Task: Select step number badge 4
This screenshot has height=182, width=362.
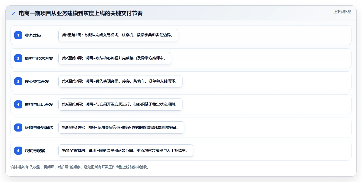Action: pos(18,104)
